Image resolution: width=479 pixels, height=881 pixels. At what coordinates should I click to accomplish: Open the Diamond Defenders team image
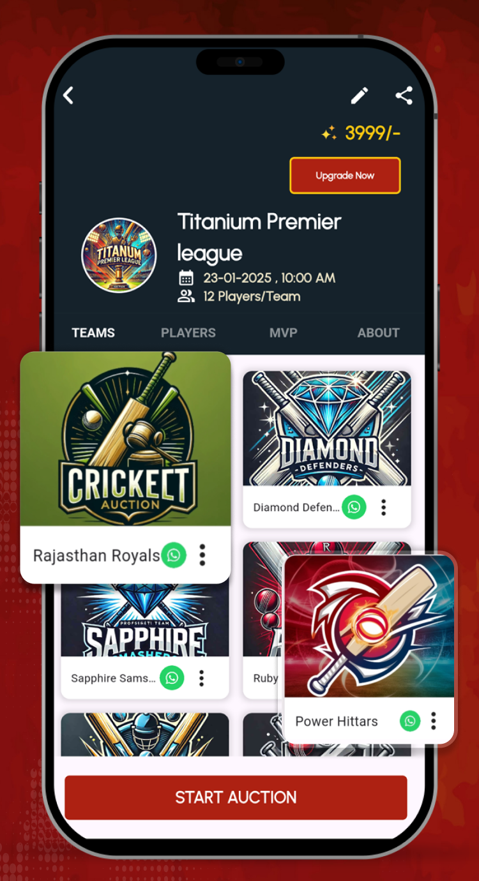327,428
